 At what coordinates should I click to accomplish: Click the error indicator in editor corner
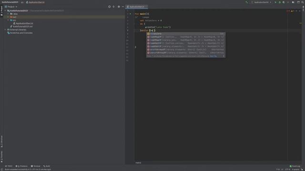coord(288,11)
